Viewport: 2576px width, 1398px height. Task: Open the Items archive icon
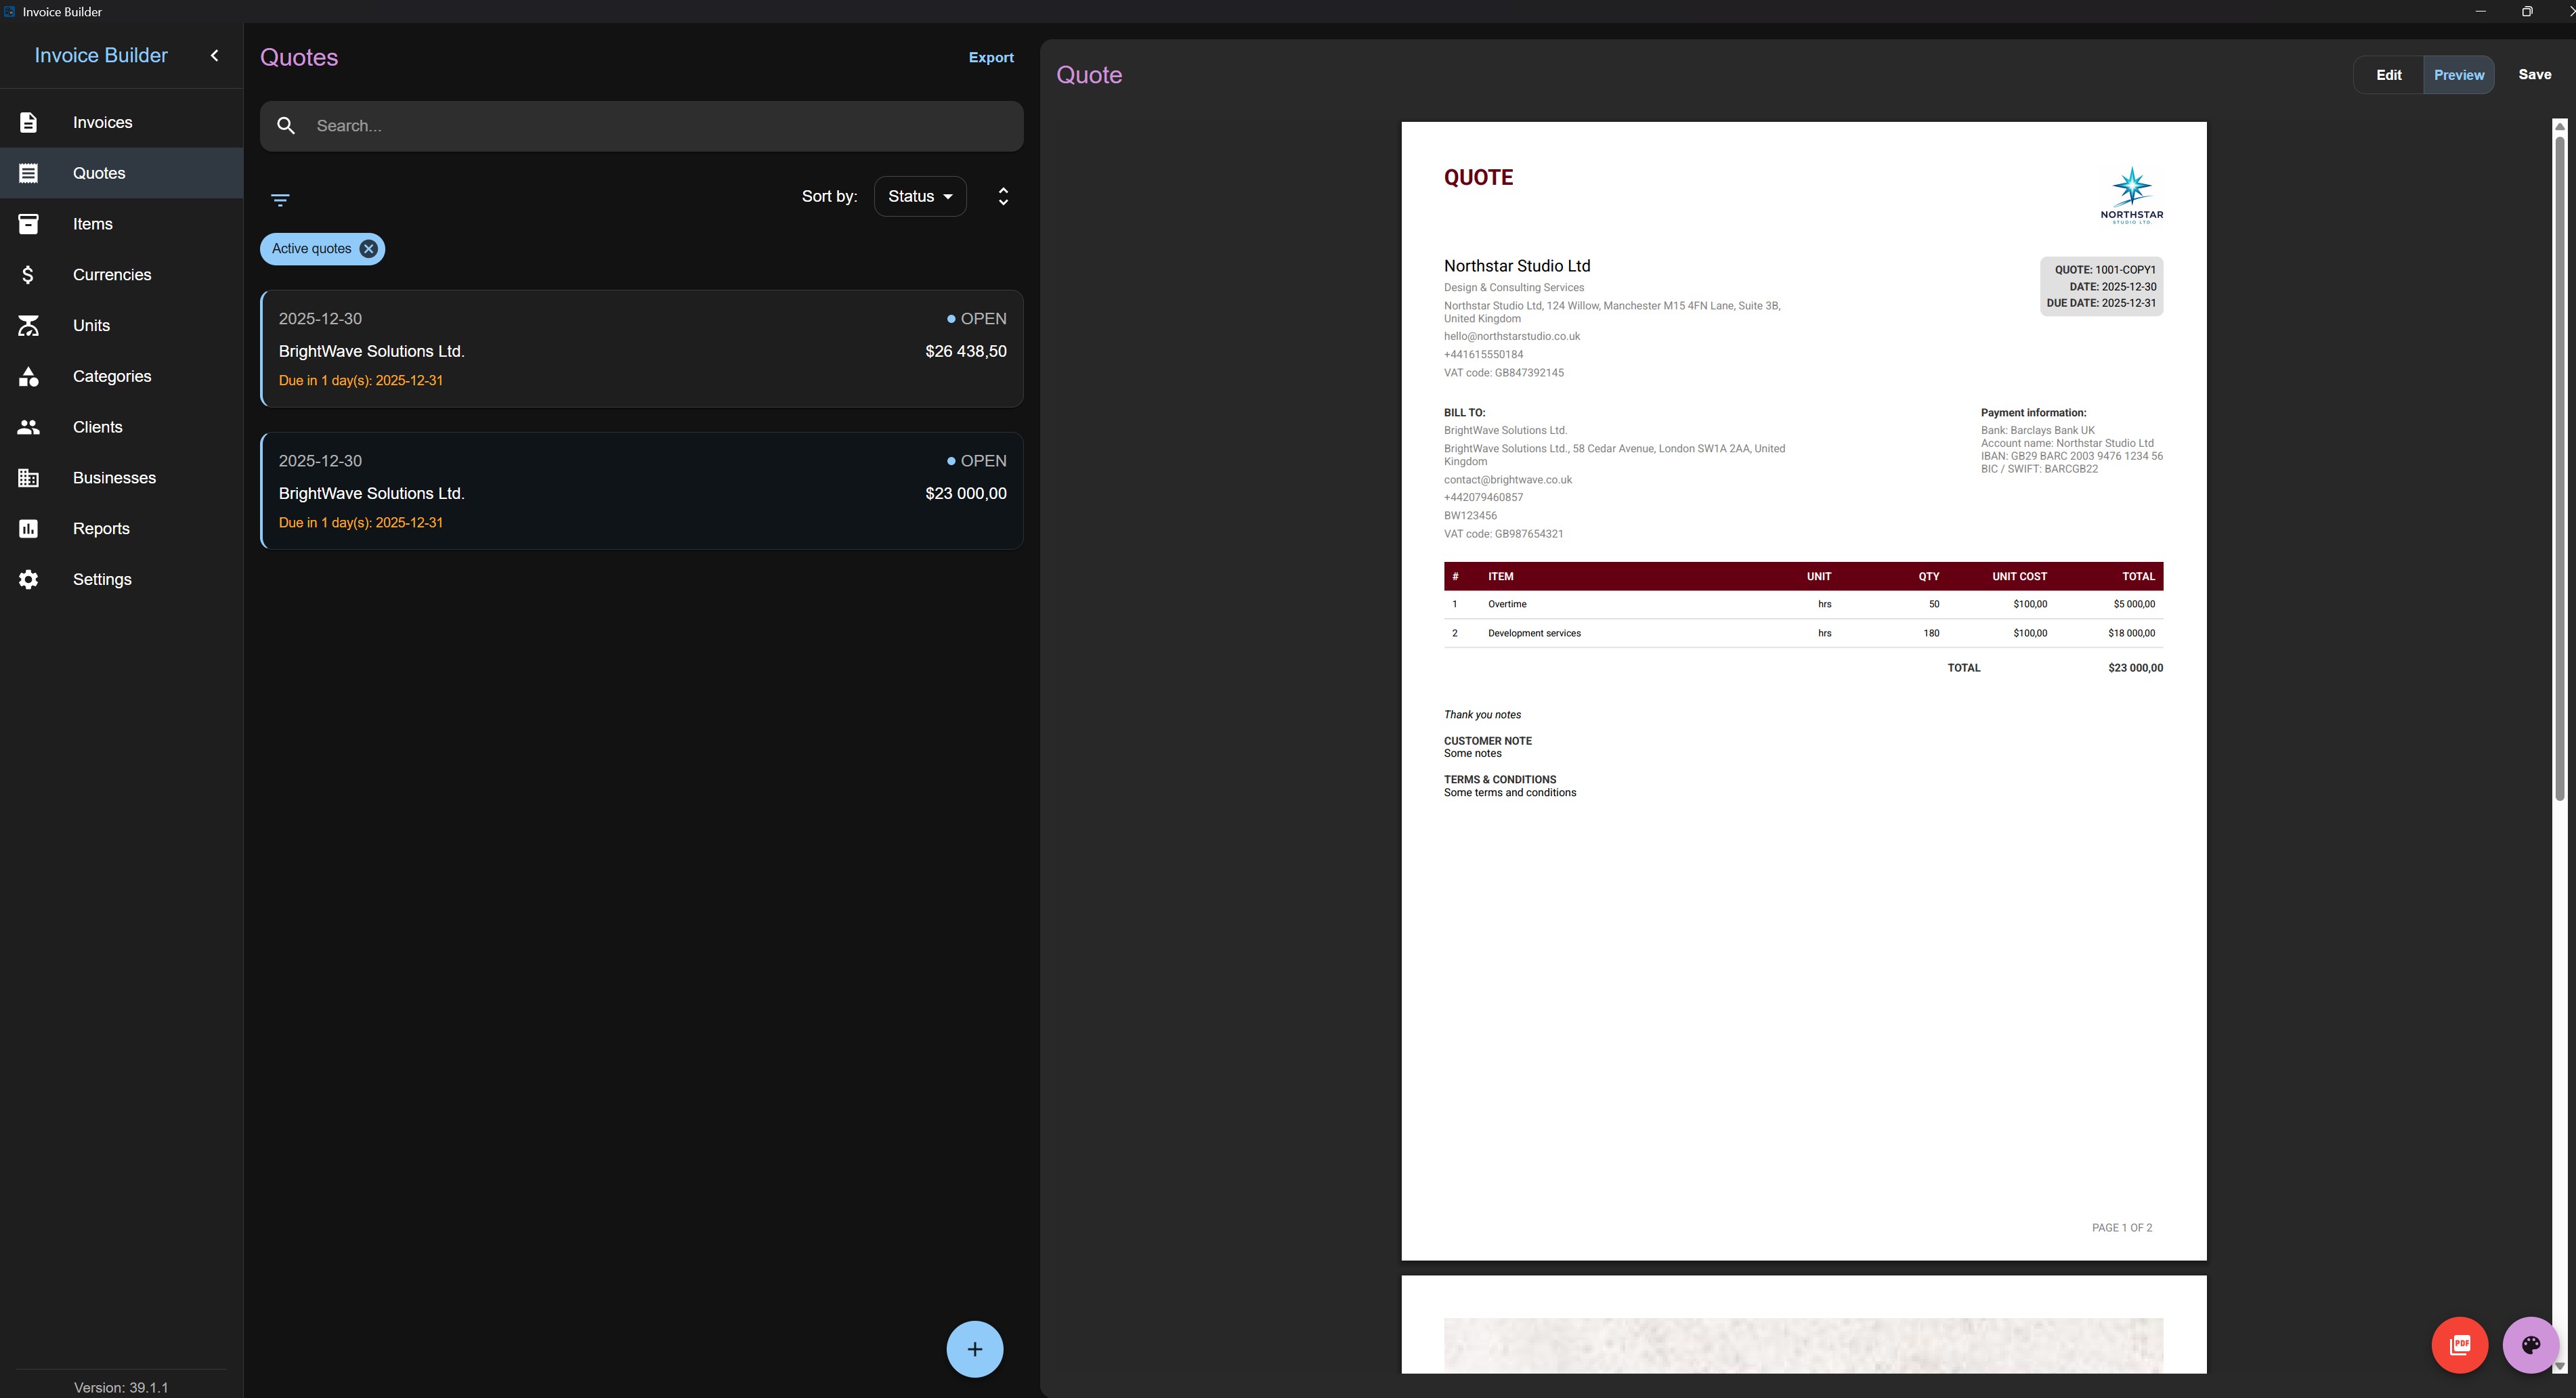click(28, 224)
